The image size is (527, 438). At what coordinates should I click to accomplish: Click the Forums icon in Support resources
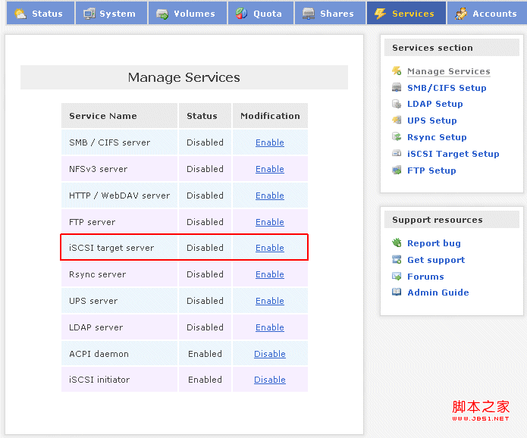point(397,277)
